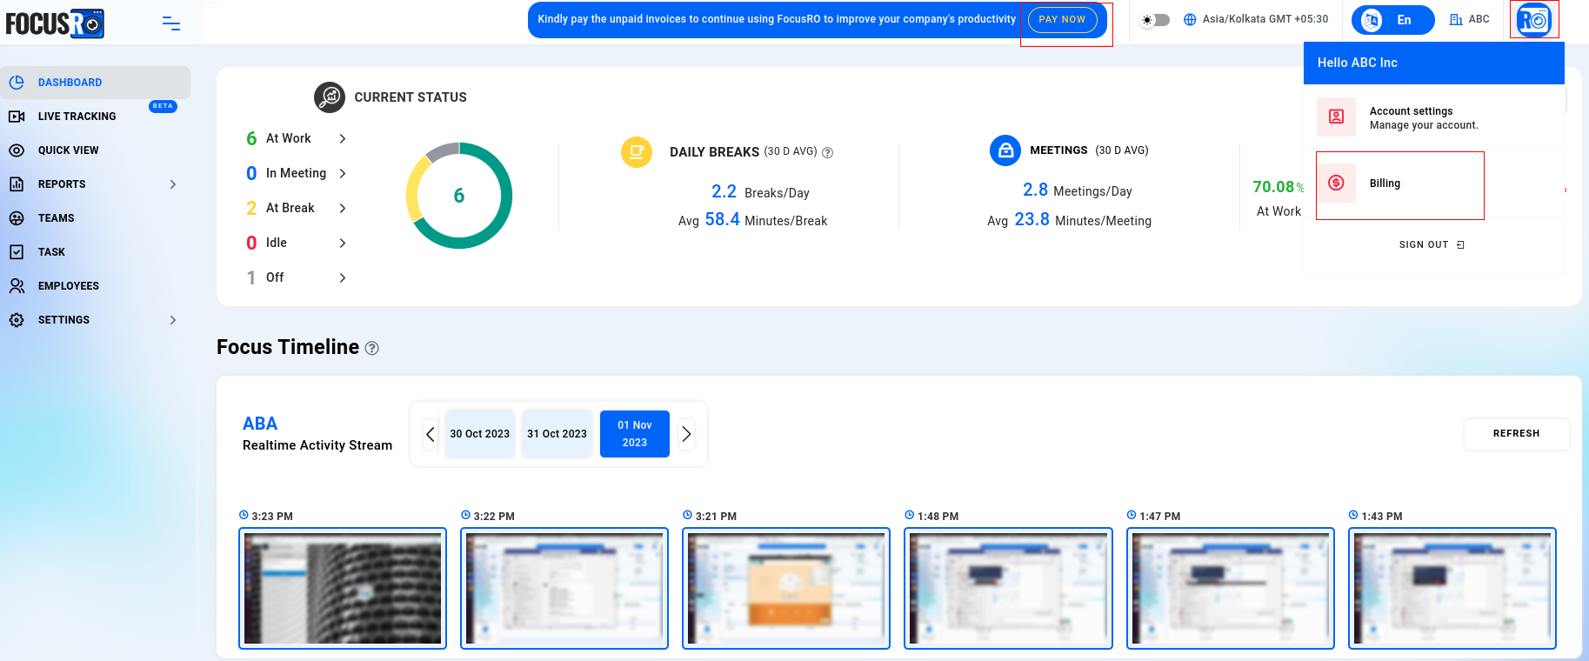Click the Current Status magnifier icon
Viewport: 1589px width, 661px height.
[x=330, y=97]
